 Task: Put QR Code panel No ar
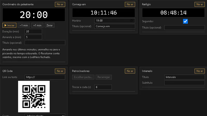click(x=60, y=71)
